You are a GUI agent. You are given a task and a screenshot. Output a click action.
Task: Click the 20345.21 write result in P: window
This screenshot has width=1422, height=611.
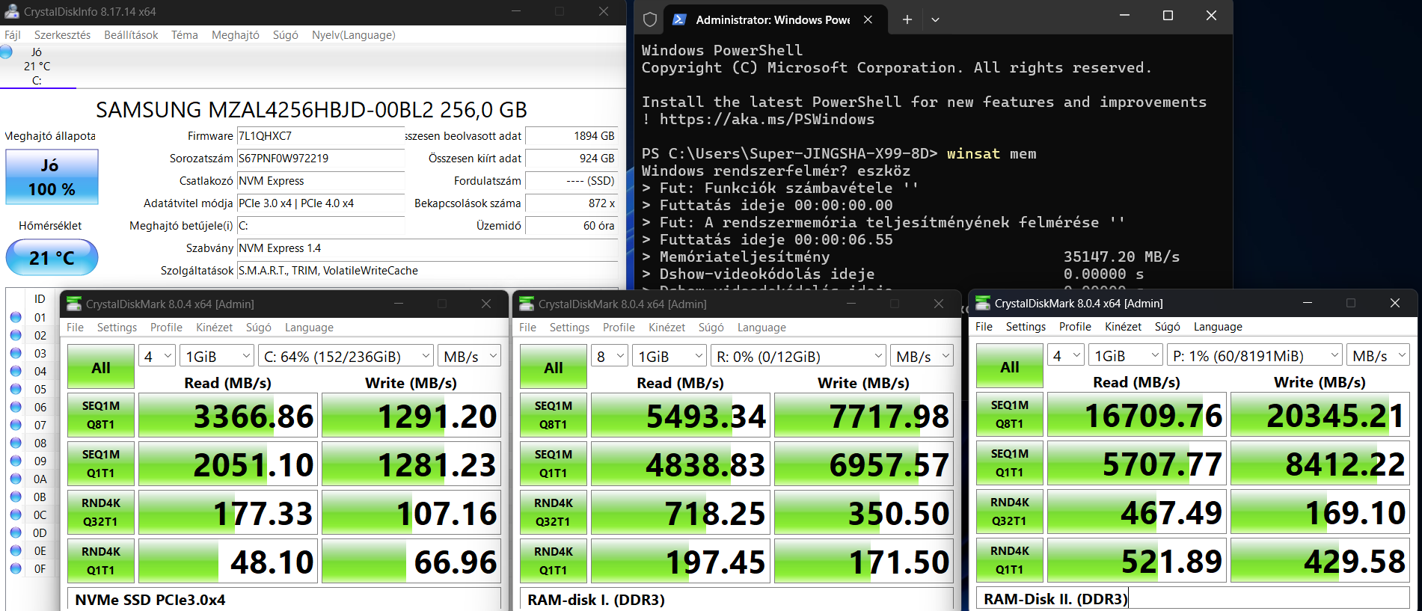1320,414
